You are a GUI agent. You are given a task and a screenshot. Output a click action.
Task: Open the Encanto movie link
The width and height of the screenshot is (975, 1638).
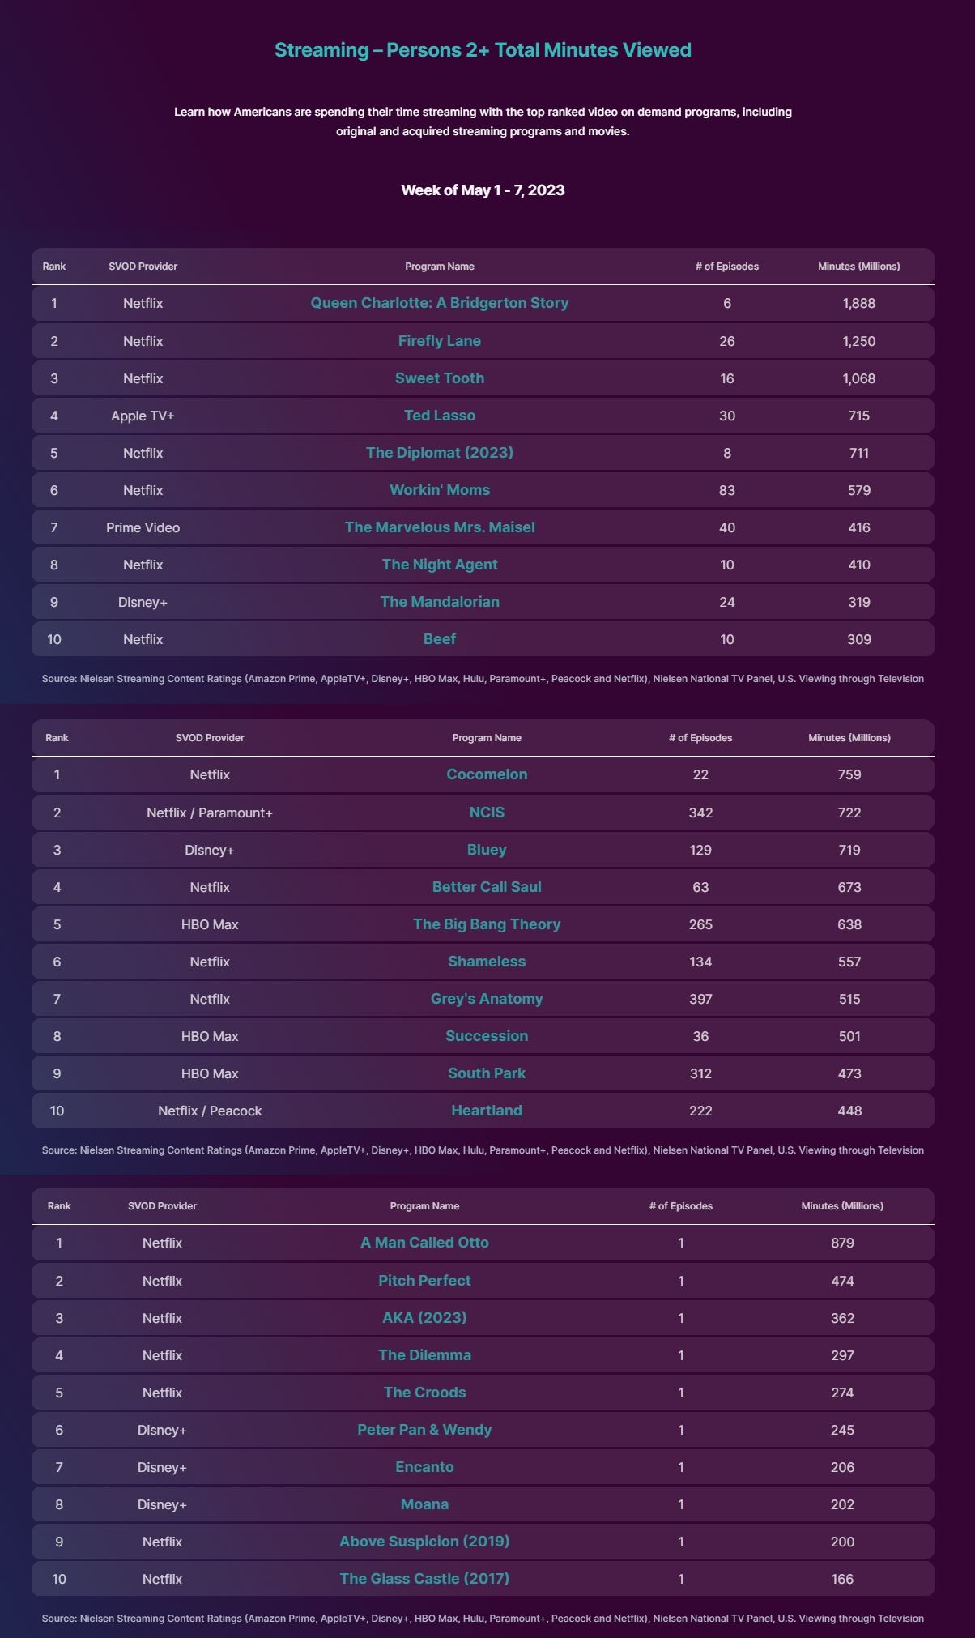click(x=424, y=1467)
